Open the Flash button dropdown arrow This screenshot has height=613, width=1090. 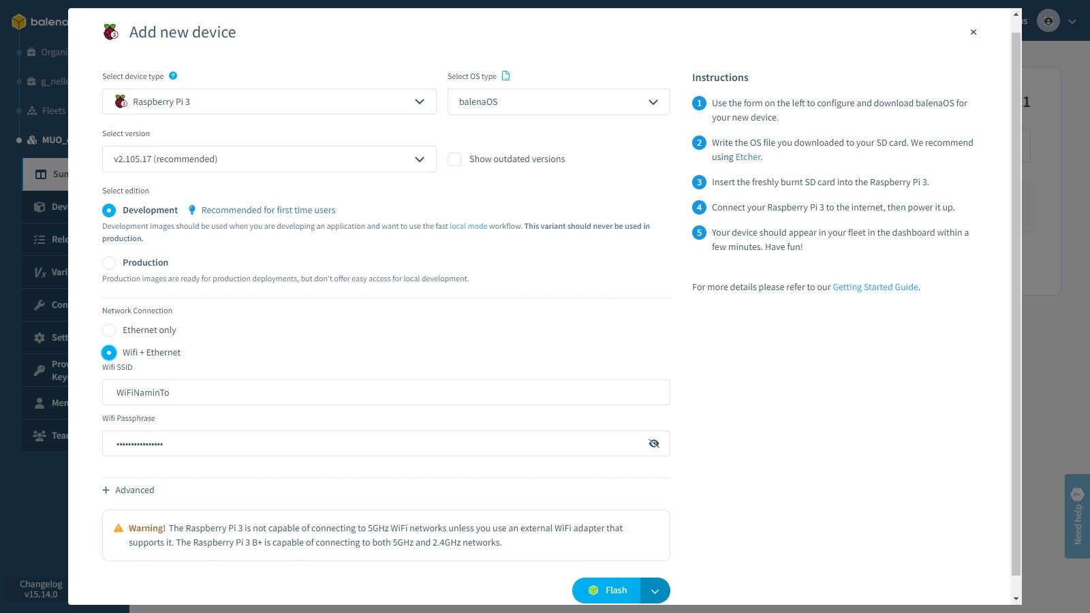[655, 591]
